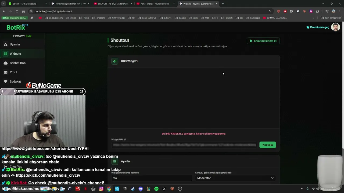Click the address bar showing botrix.live
Image resolution: width=344 pixels, height=193 pixels.
[x=150, y=11]
